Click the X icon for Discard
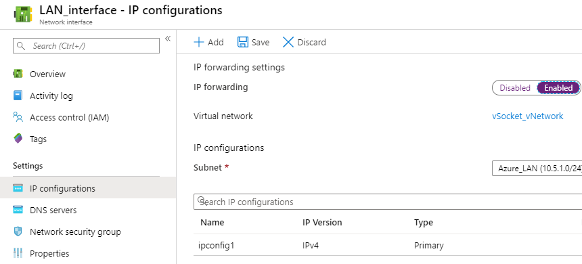 288,42
